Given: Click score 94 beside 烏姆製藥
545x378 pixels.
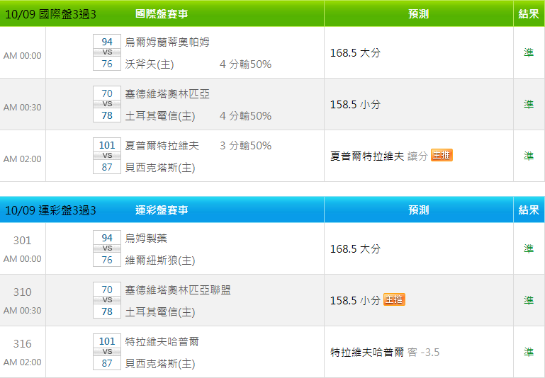Looking at the screenshot, I should 107,238.
